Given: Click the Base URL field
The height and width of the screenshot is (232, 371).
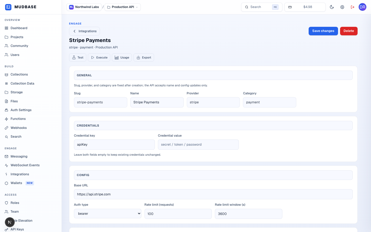Looking at the screenshot, I should (213, 194).
